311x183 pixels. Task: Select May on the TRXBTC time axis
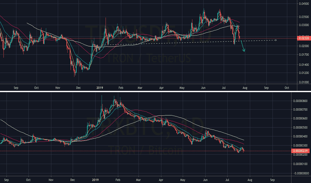pyautogui.click(x=183, y=180)
